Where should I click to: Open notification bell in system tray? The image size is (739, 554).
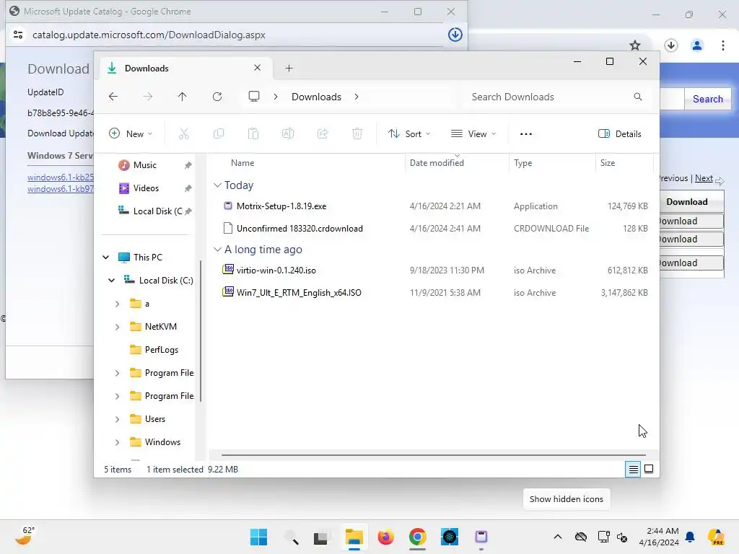(x=690, y=537)
